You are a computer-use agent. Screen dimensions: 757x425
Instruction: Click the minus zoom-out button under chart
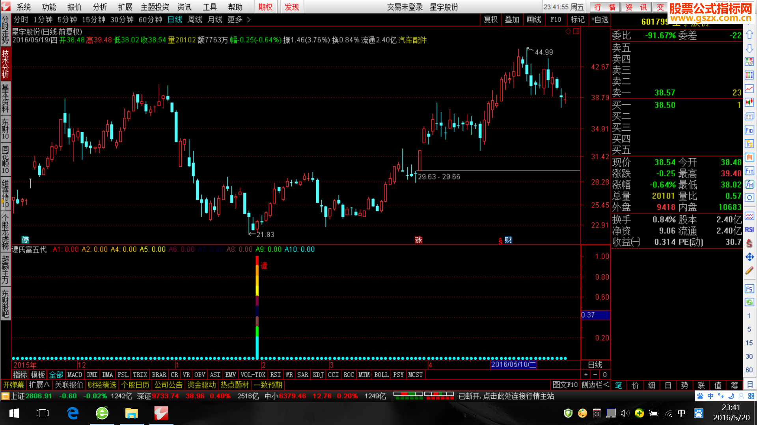tap(595, 375)
